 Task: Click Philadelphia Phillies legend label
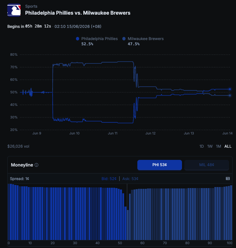pos(99,39)
